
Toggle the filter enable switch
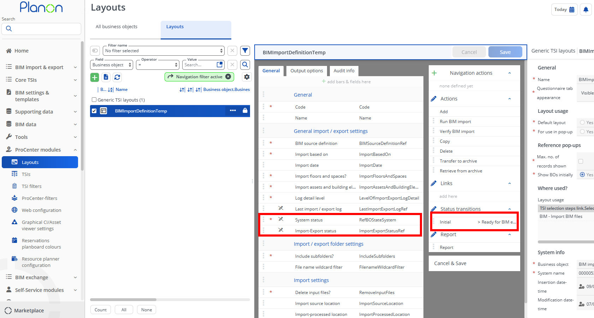[x=95, y=51]
